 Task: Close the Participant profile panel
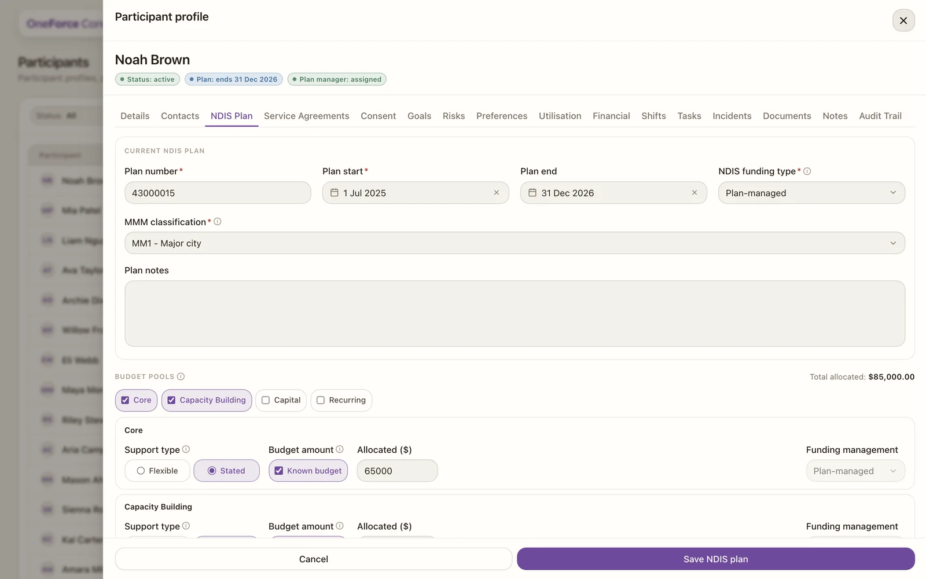pyautogui.click(x=903, y=20)
